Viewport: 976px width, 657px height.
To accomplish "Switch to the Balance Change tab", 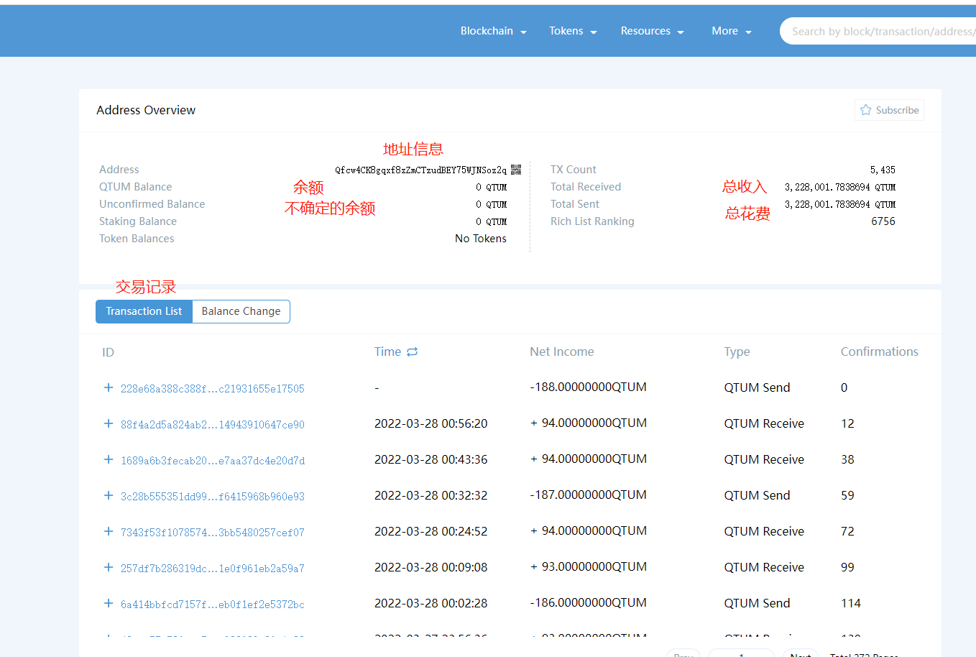I will point(241,311).
